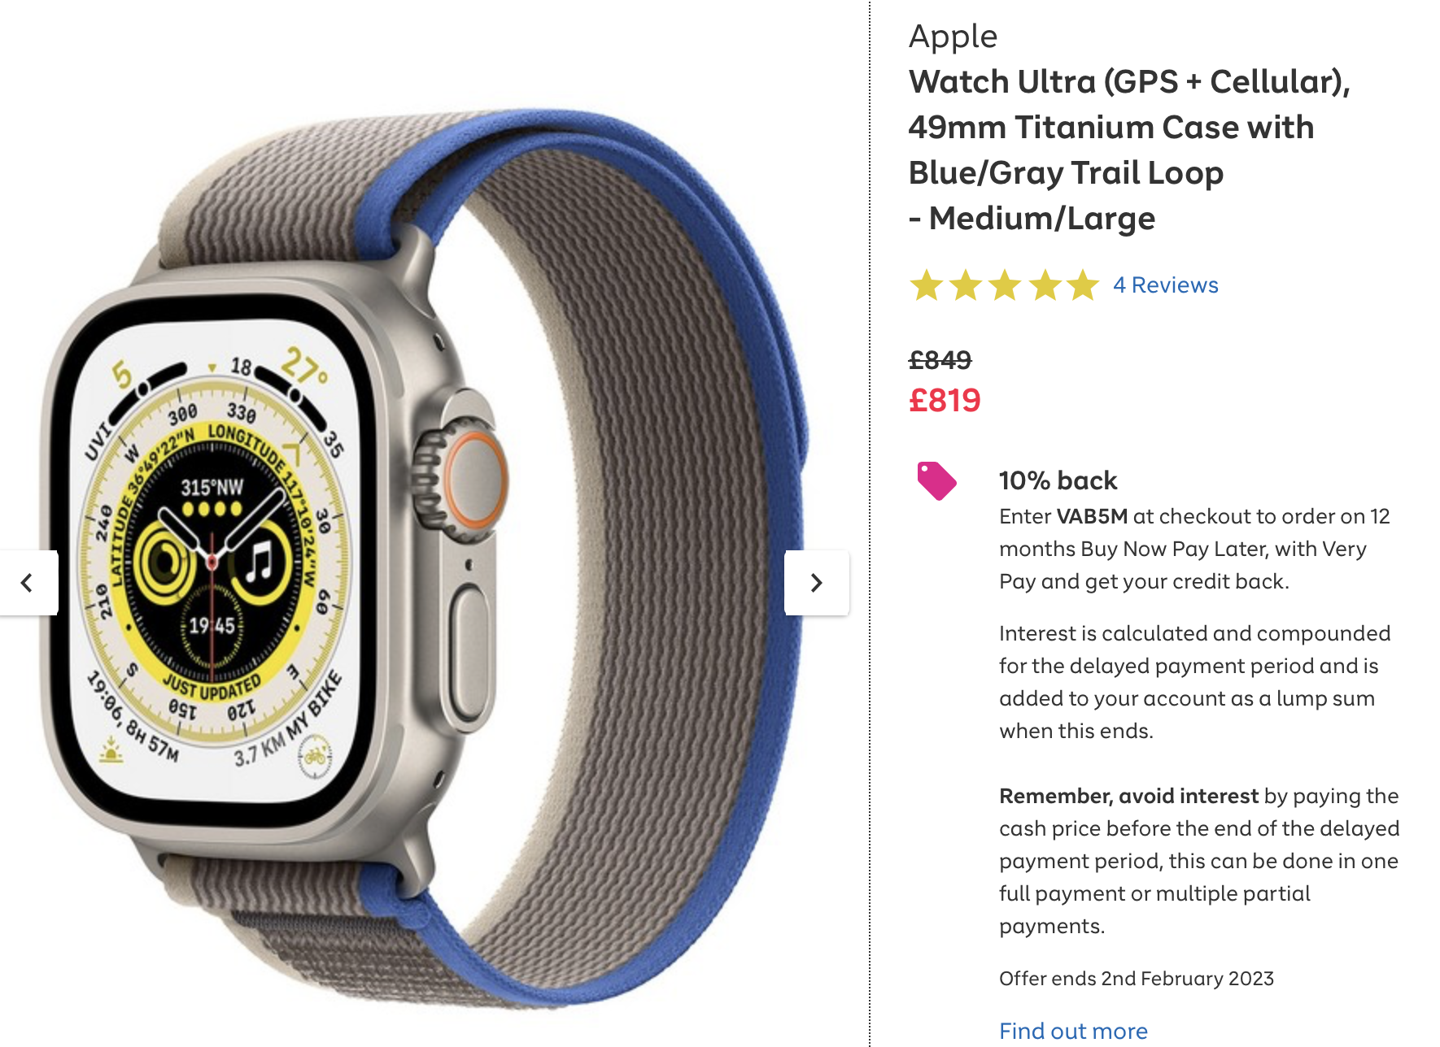Image resolution: width=1440 pixels, height=1047 pixels.
Task: Click the offer end date text
Action: 1136,978
